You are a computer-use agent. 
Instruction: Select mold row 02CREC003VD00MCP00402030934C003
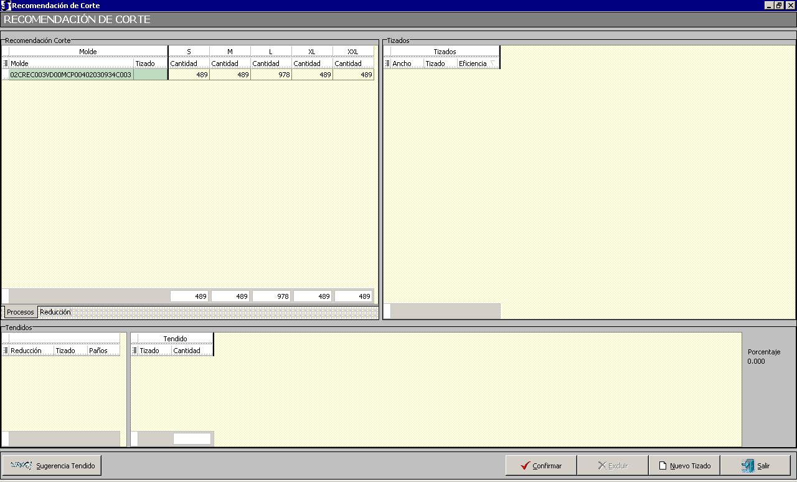[x=70, y=75]
